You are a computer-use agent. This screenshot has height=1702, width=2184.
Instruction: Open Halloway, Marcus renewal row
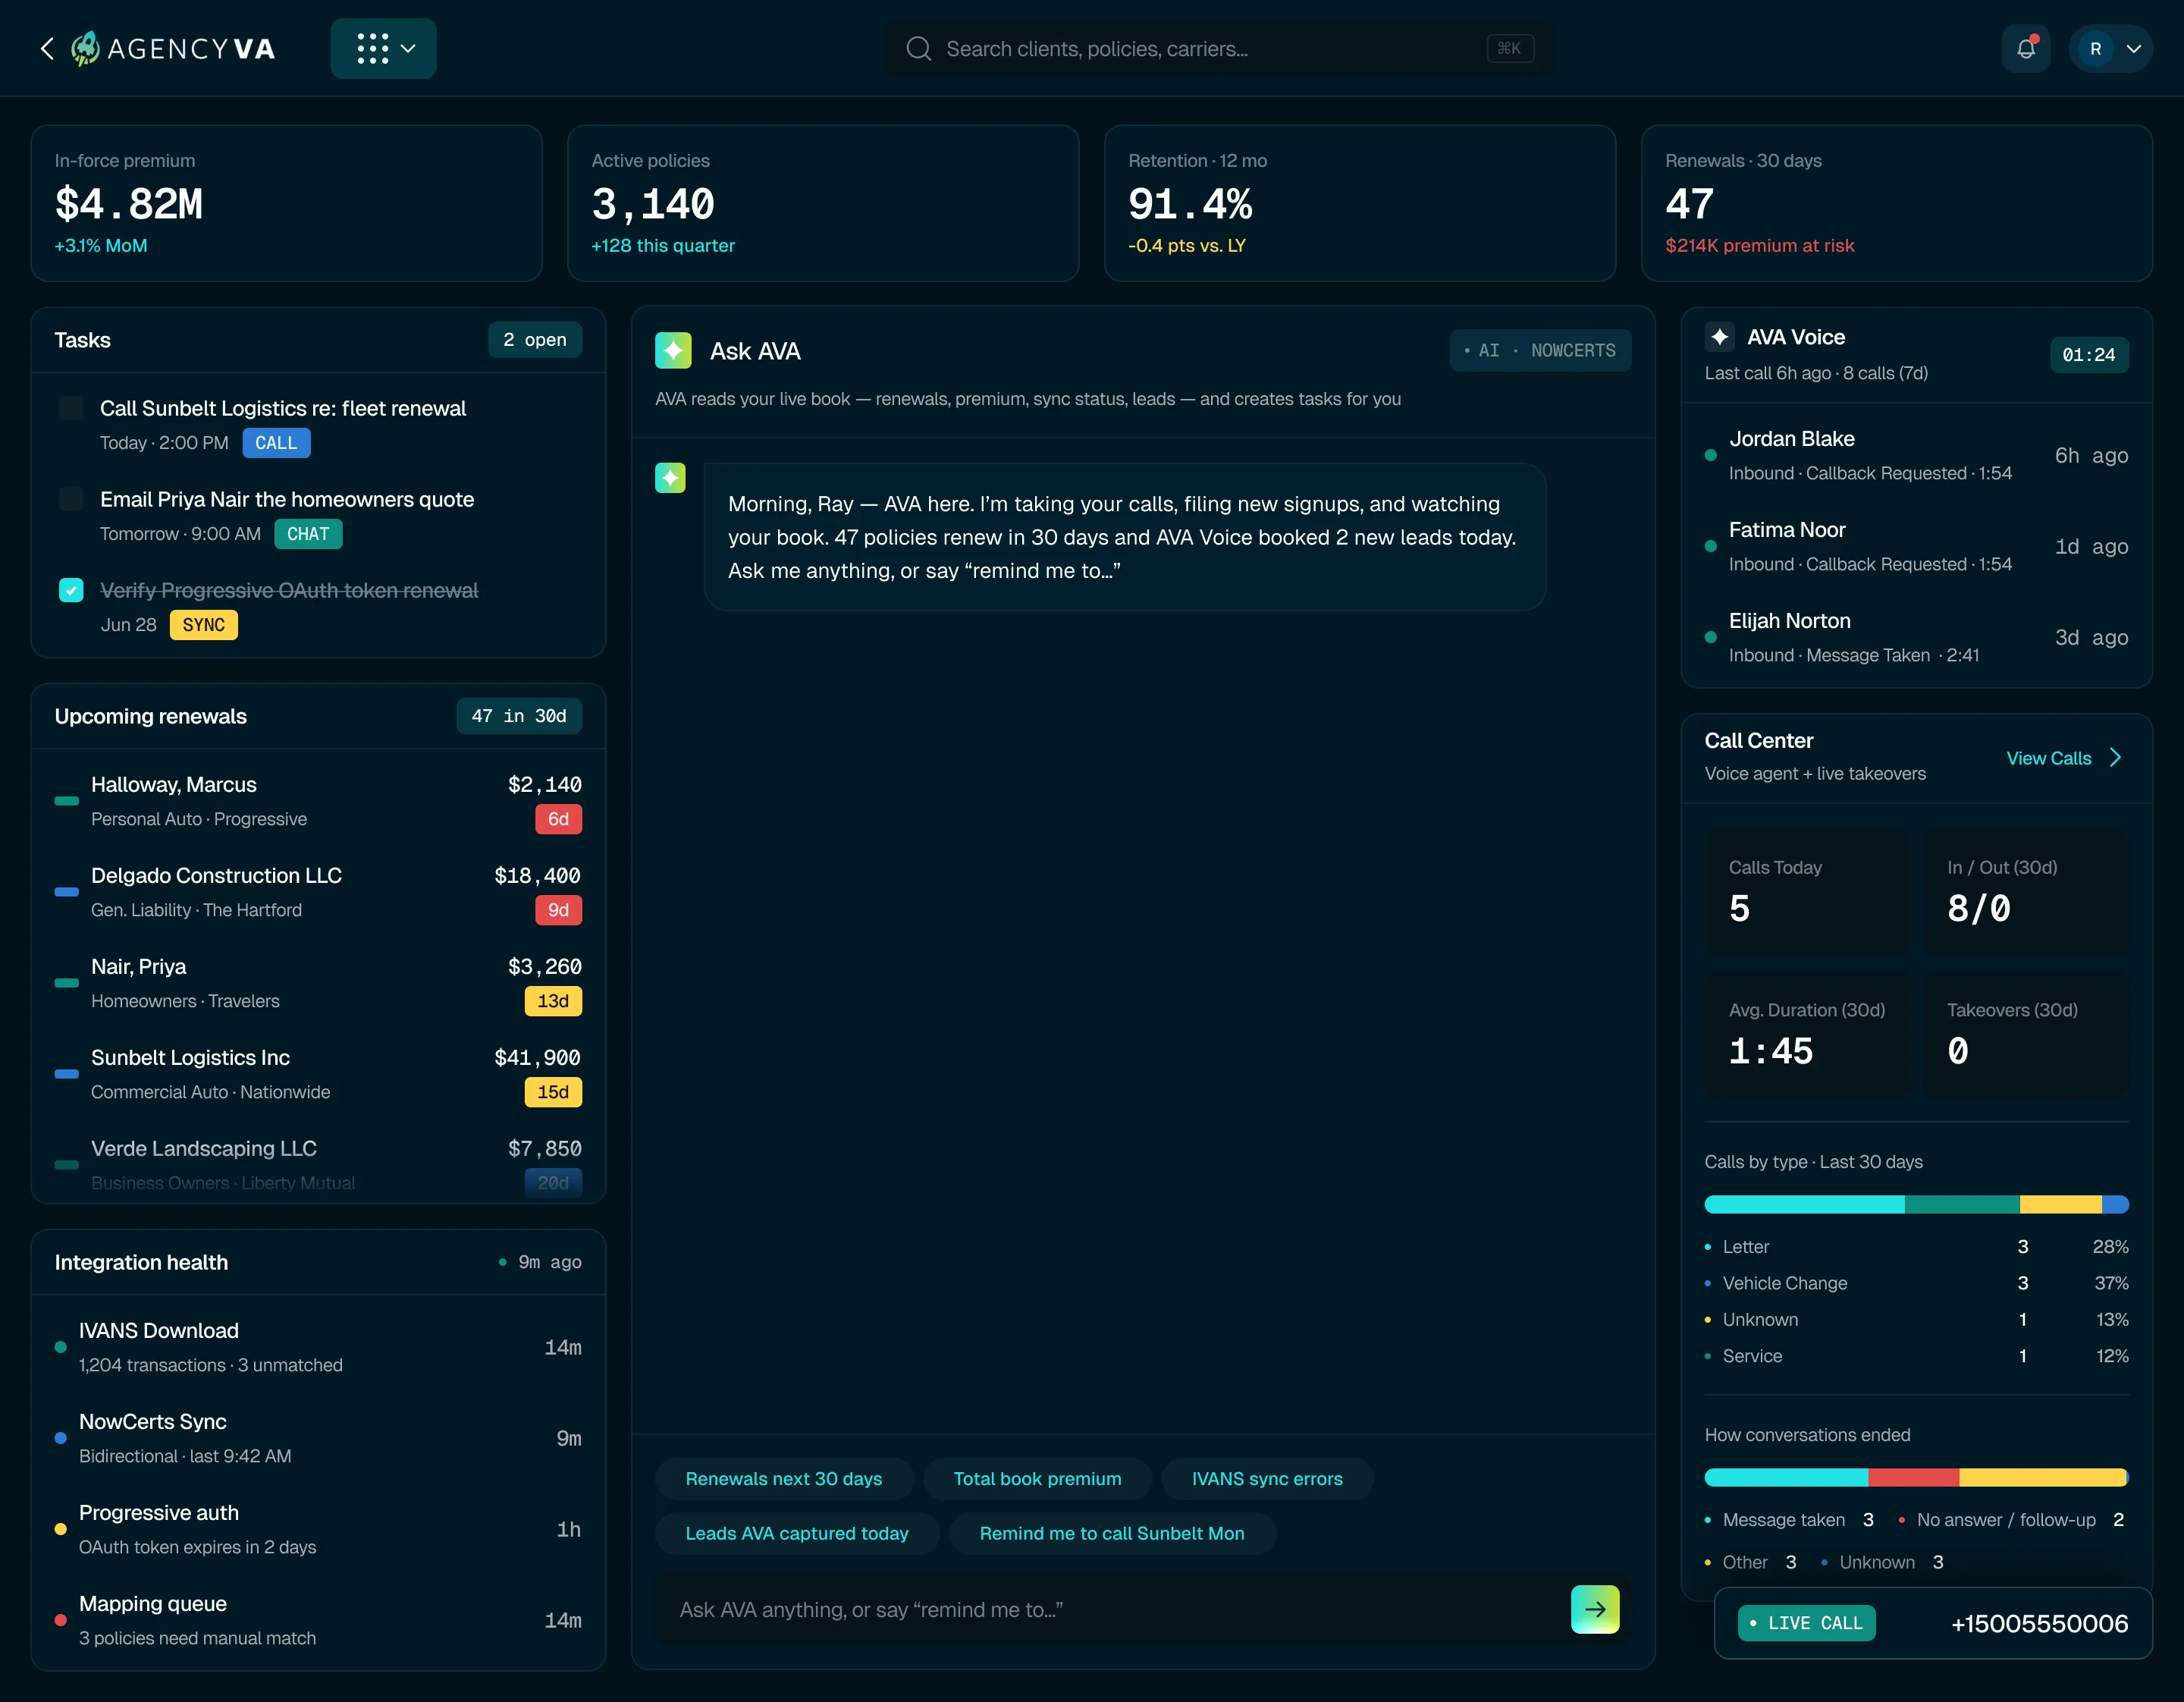tap(318, 801)
